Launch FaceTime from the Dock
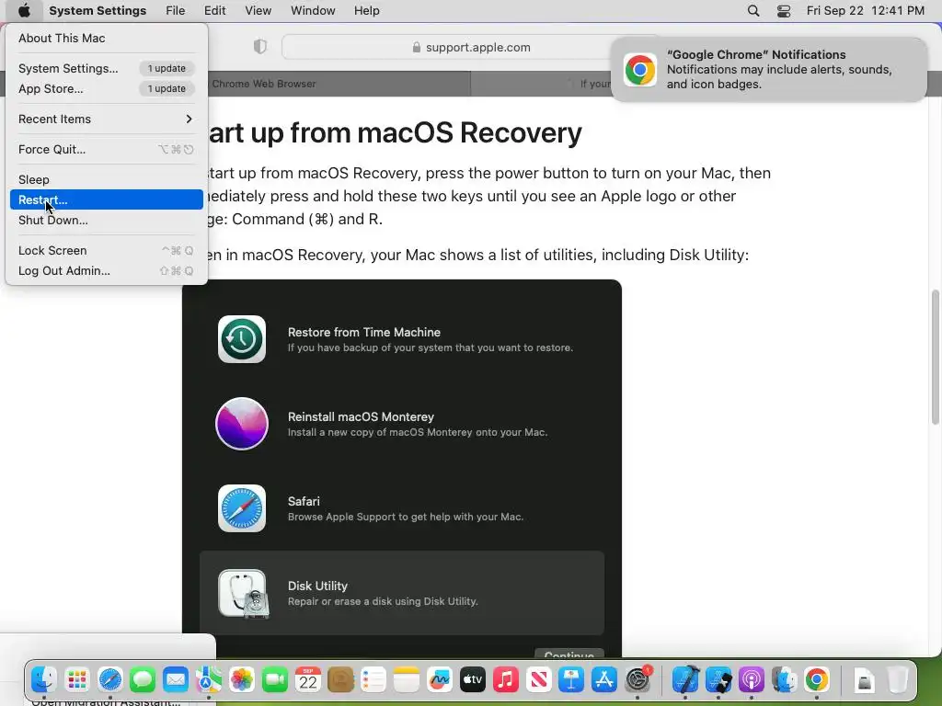This screenshot has height=706, width=942. click(x=274, y=679)
